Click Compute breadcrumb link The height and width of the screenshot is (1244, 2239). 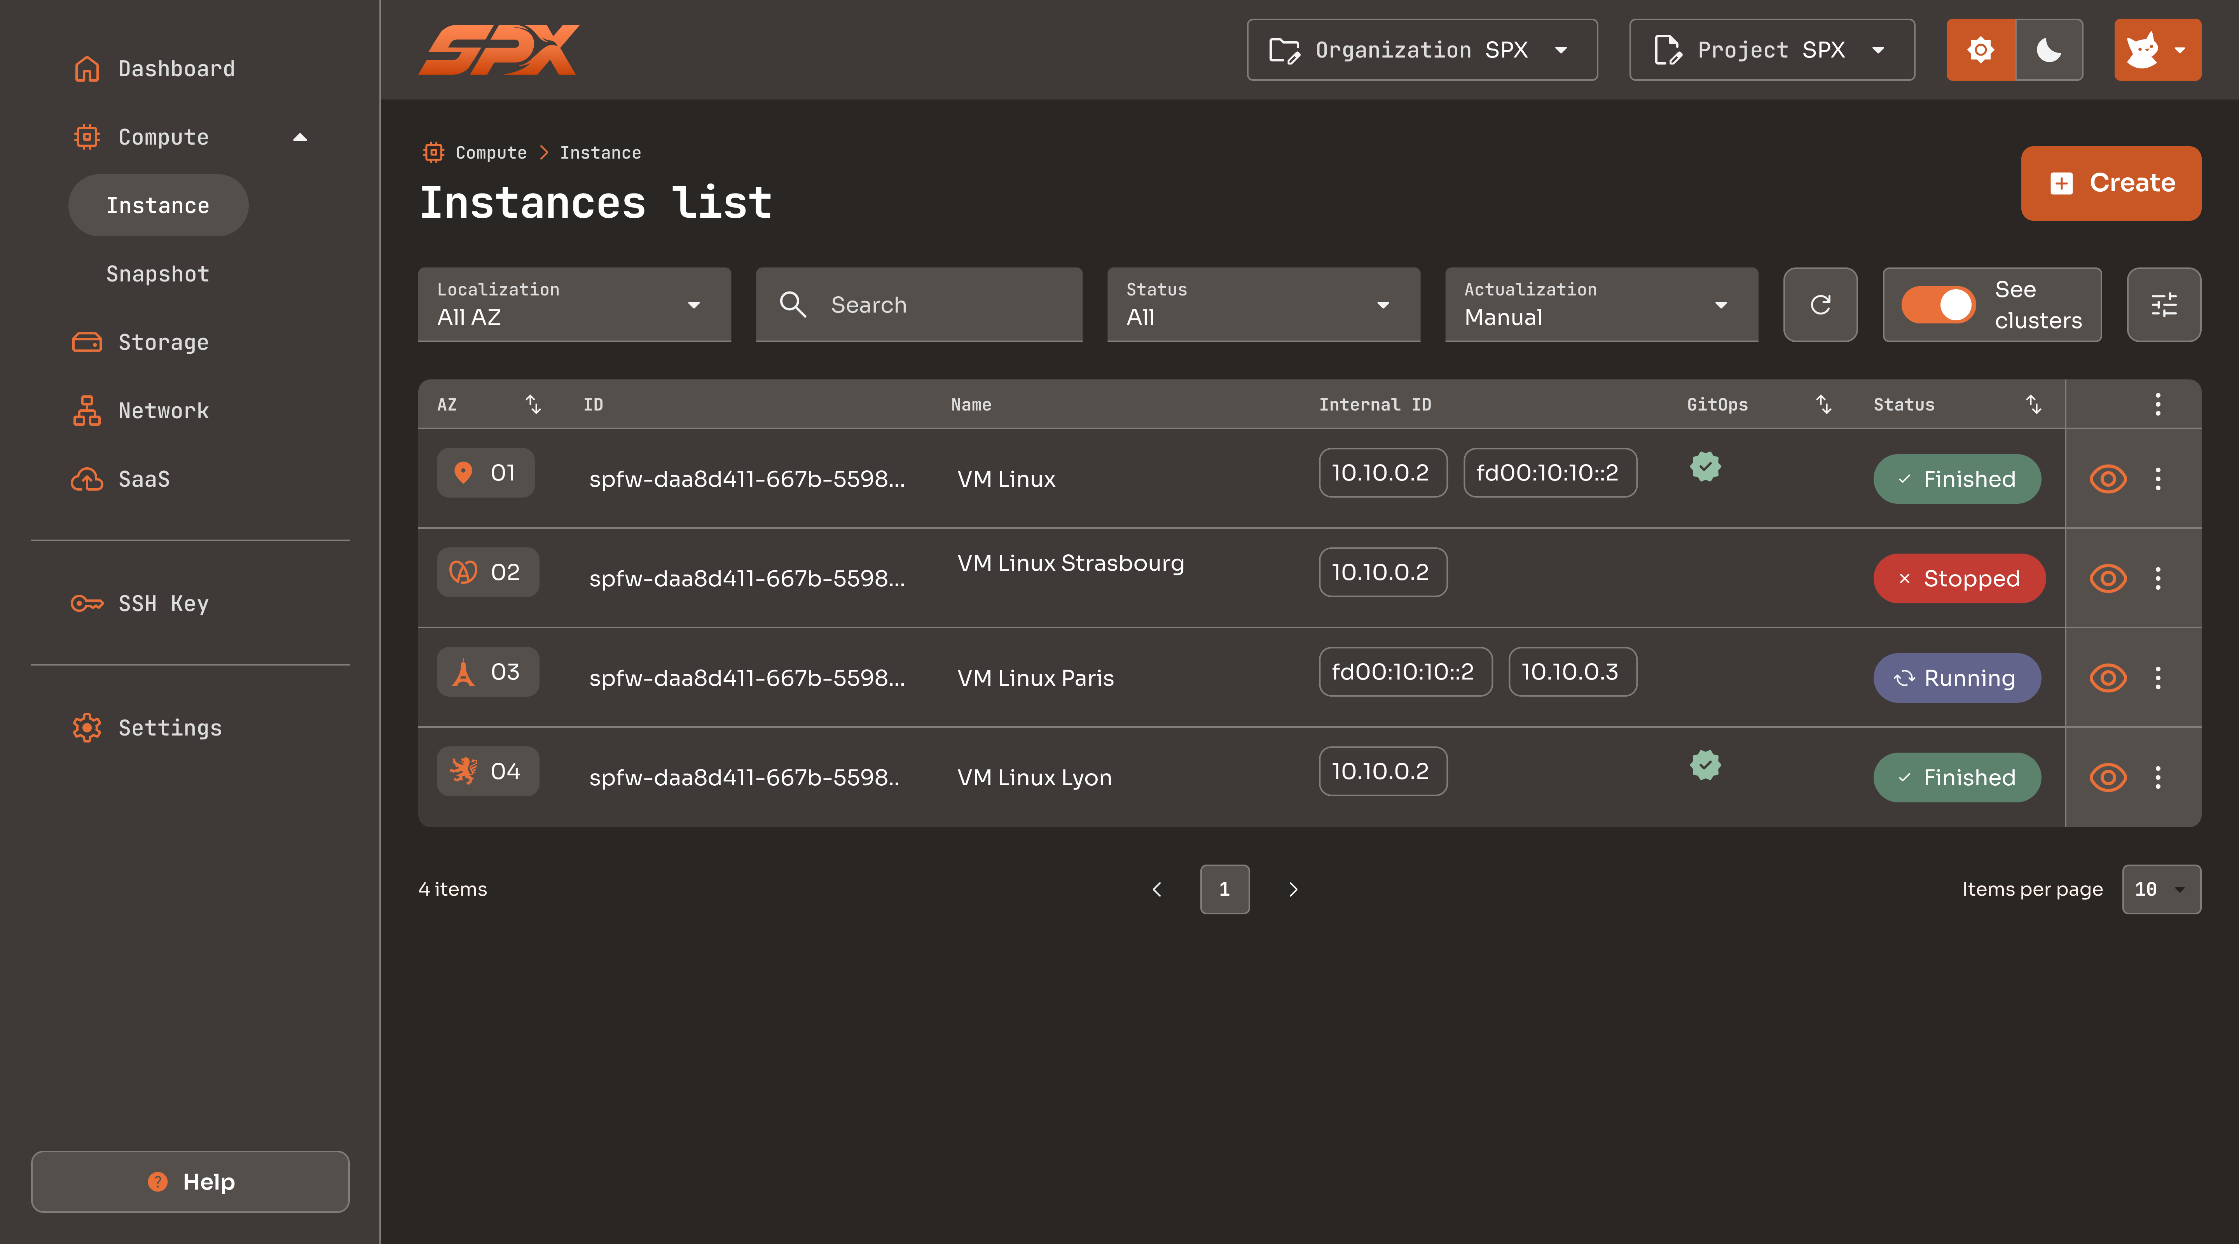click(491, 153)
